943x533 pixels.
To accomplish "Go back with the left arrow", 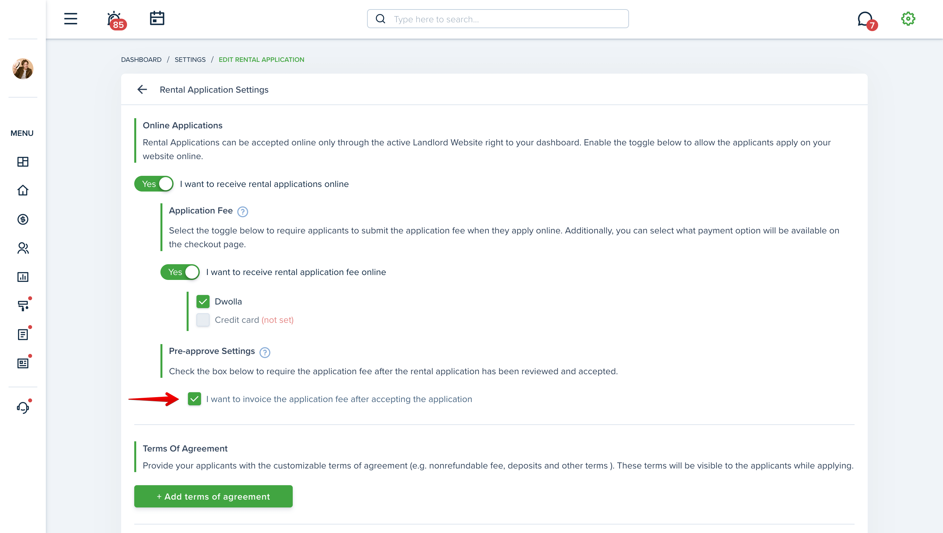I will click(x=142, y=89).
